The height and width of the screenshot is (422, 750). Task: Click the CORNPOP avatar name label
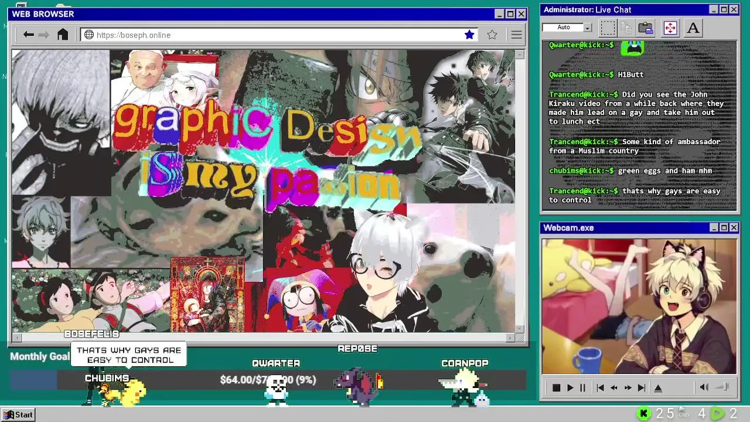[465, 363]
